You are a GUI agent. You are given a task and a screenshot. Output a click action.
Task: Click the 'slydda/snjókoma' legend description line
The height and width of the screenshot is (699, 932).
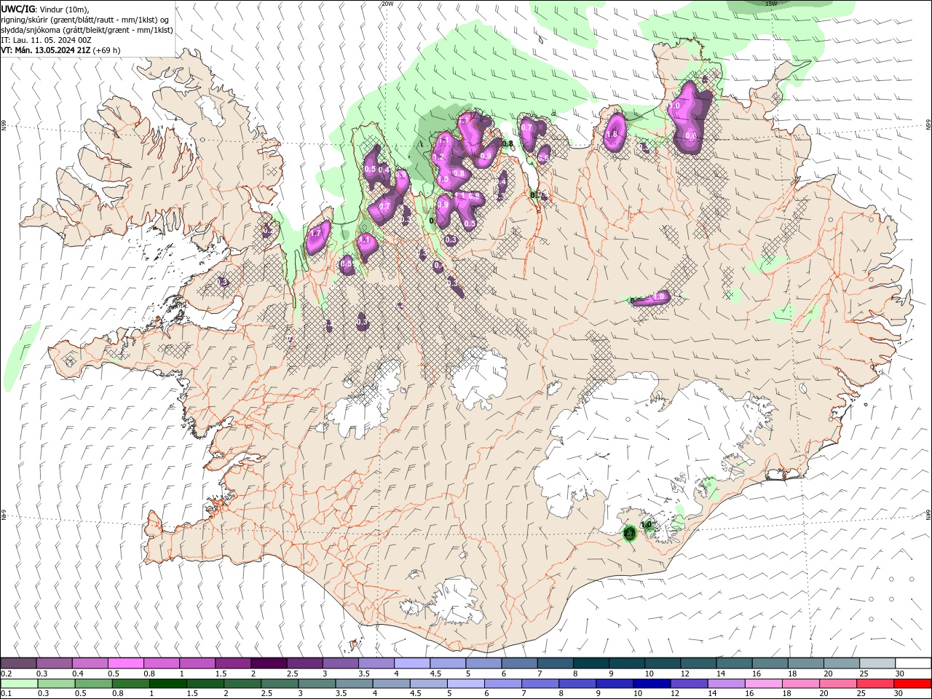(x=87, y=30)
